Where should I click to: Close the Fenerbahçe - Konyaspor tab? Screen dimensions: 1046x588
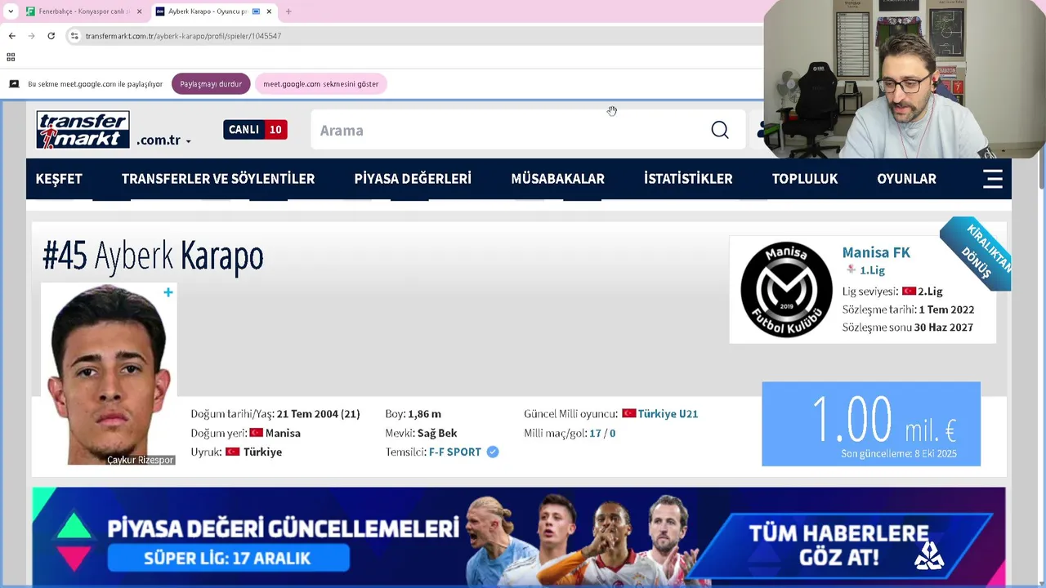tap(139, 11)
